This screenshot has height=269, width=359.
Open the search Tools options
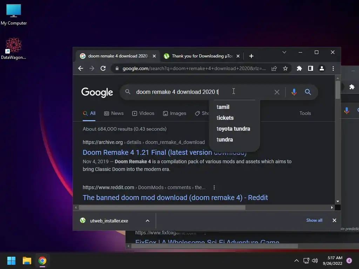pyautogui.click(x=305, y=113)
